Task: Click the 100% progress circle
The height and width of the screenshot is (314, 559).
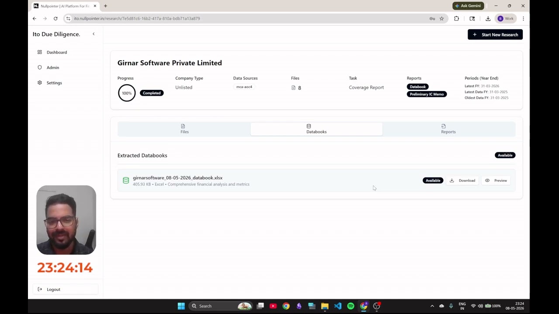Action: coord(127,93)
